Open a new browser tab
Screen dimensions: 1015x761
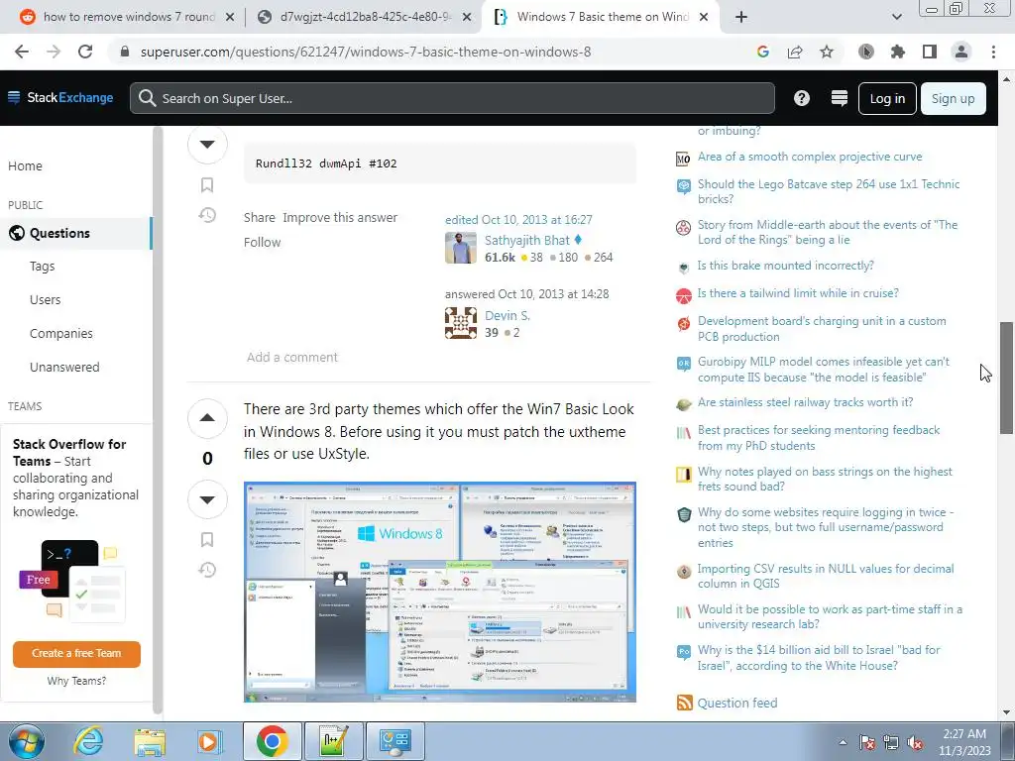pos(741,17)
